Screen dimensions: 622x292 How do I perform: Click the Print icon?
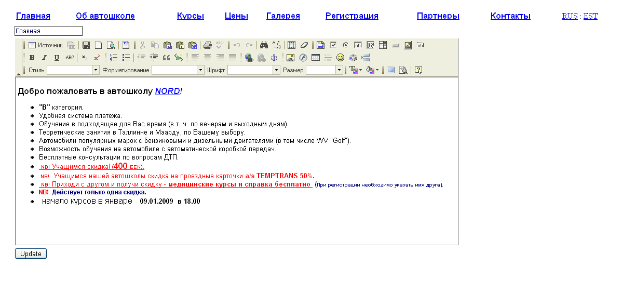tap(208, 45)
